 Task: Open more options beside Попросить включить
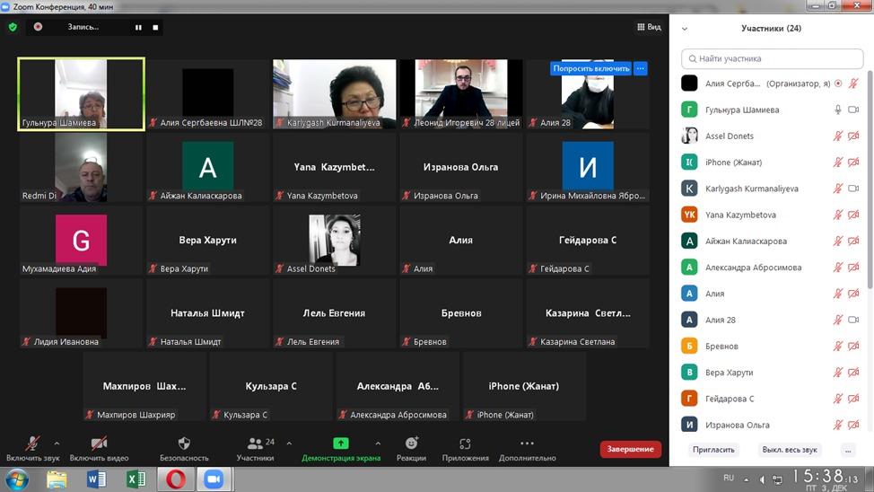(640, 68)
